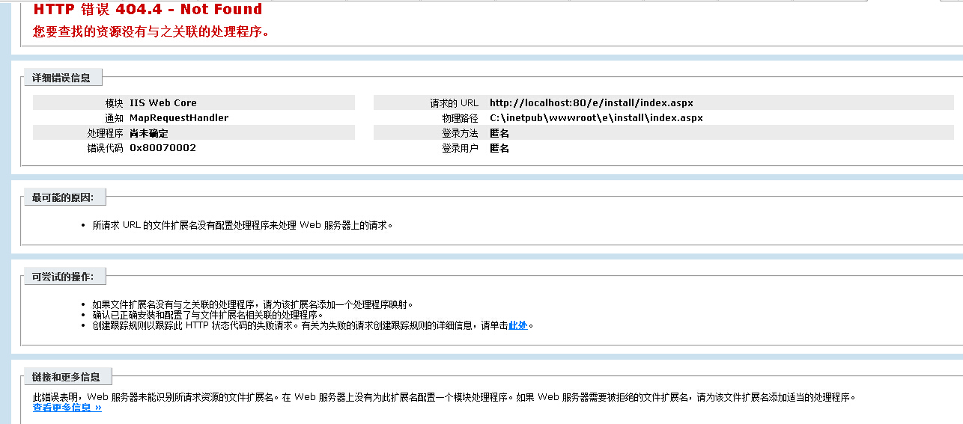The image size is (963, 424).
Task: Click the 'HTTP 错误 404.4 - Not Found' heading
Action: tap(148, 10)
